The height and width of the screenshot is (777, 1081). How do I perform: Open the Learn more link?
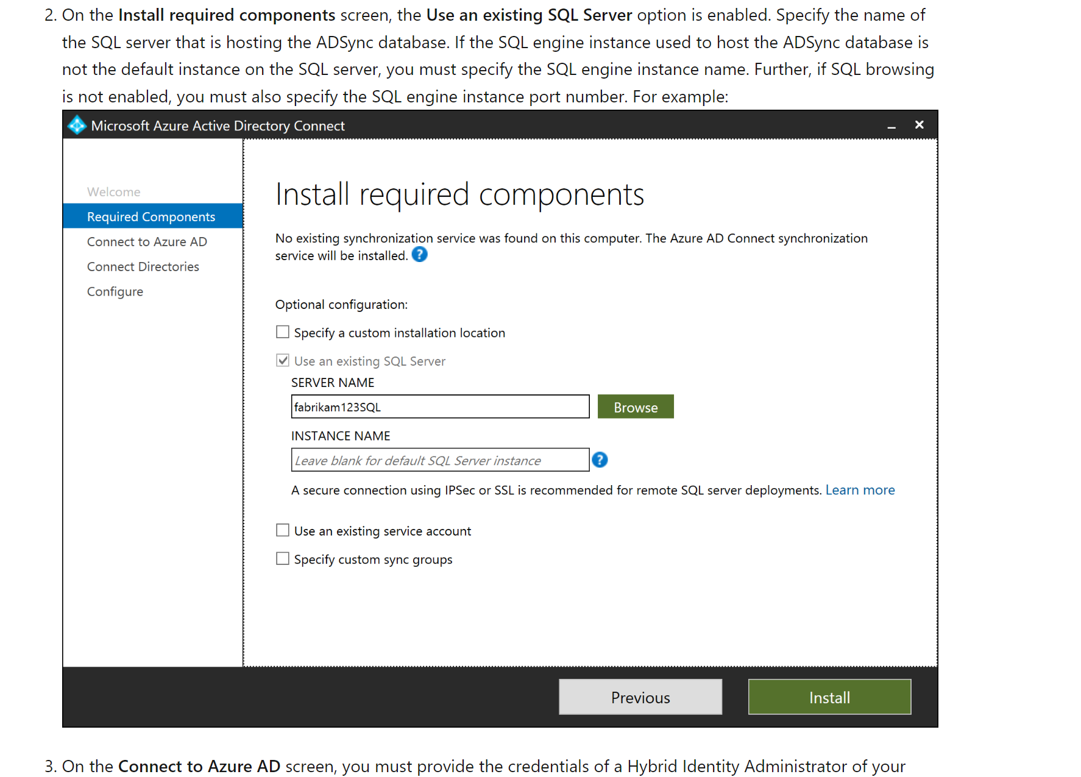point(860,491)
